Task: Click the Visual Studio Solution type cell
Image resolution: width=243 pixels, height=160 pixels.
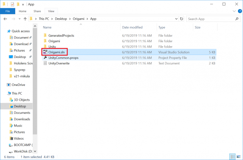Action: pos(174,52)
